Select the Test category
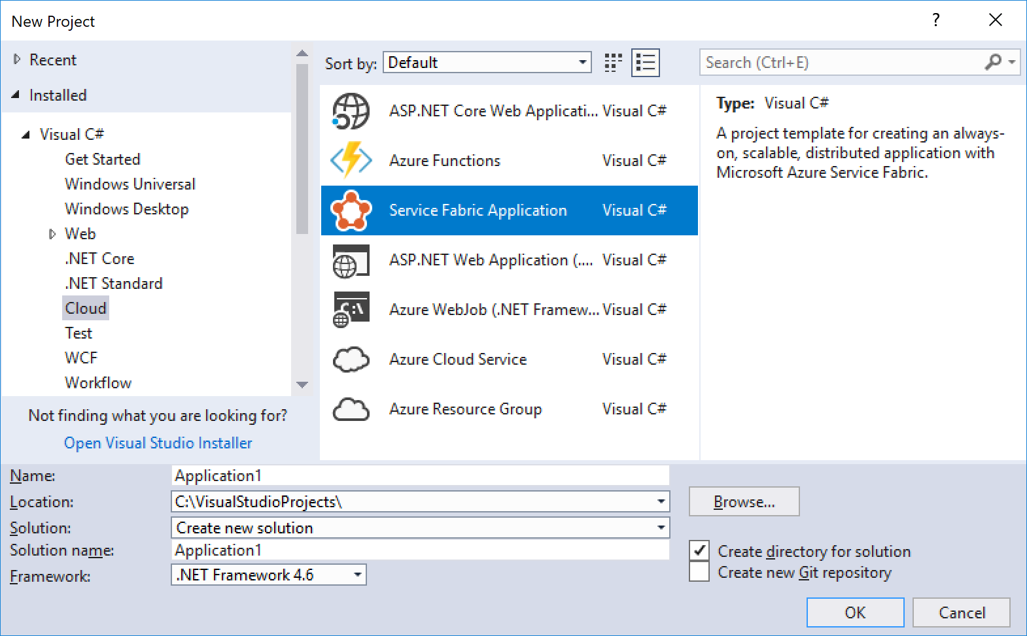Screen dimensions: 1027x636 (78, 333)
